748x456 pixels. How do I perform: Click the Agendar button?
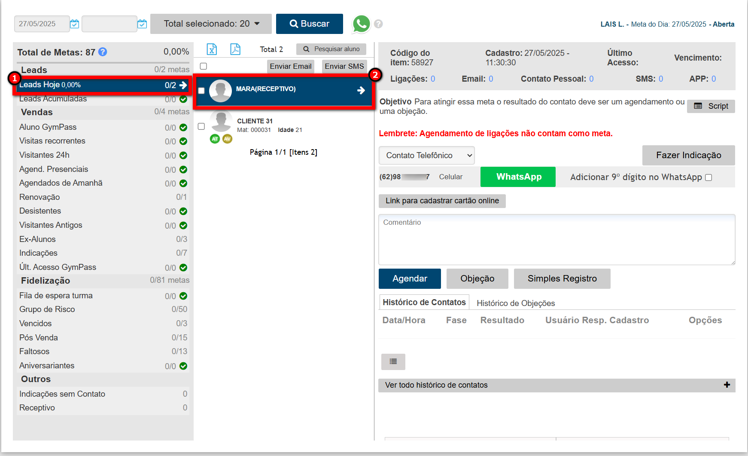point(409,279)
